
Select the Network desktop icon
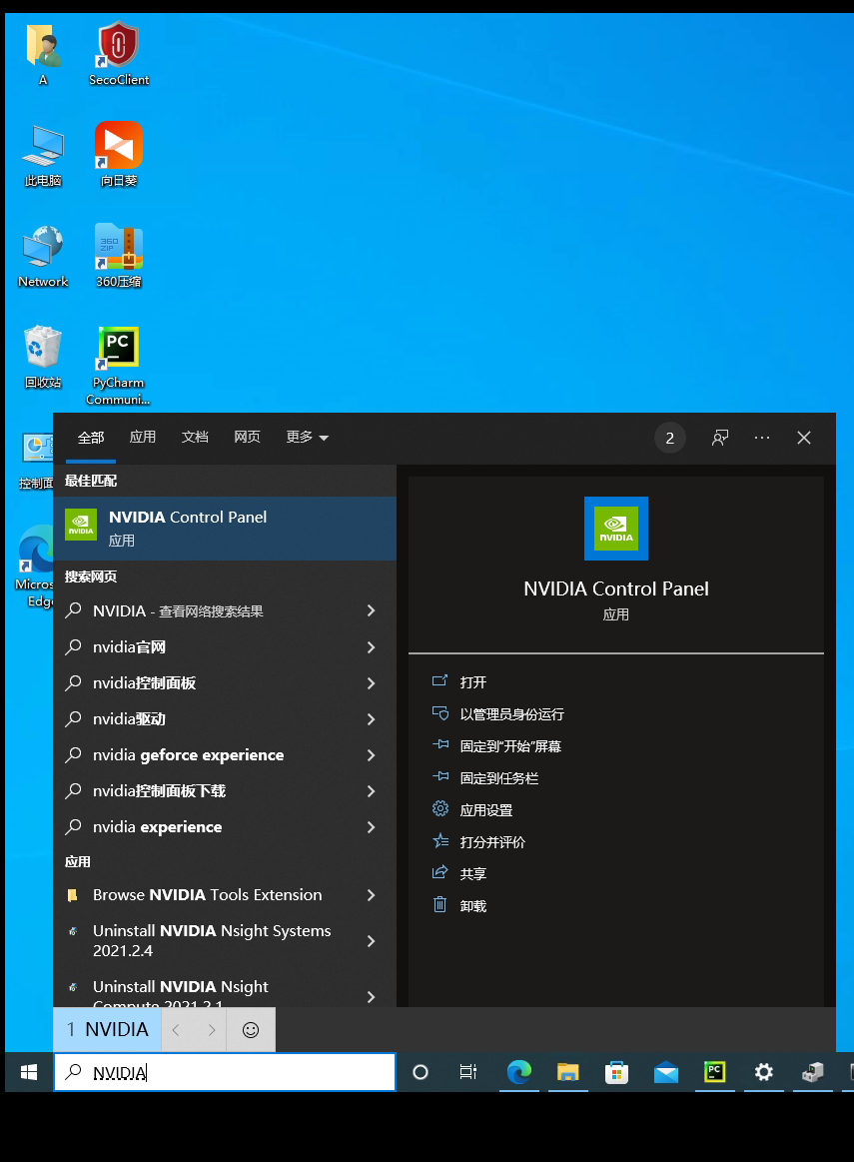43,257
